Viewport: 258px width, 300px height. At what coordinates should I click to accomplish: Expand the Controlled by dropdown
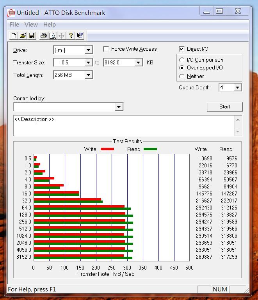119,107
